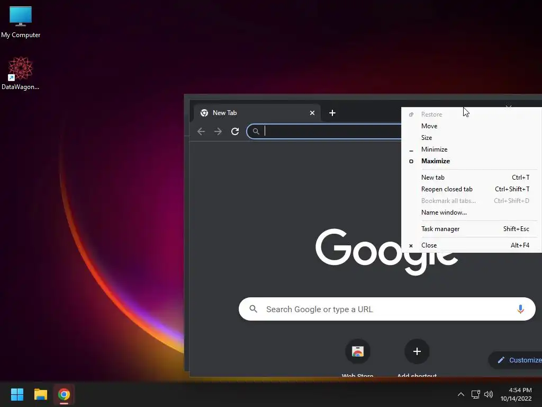Reload the page with the refresh icon
Screen dimensions: 542x407
pyautogui.click(x=235, y=131)
